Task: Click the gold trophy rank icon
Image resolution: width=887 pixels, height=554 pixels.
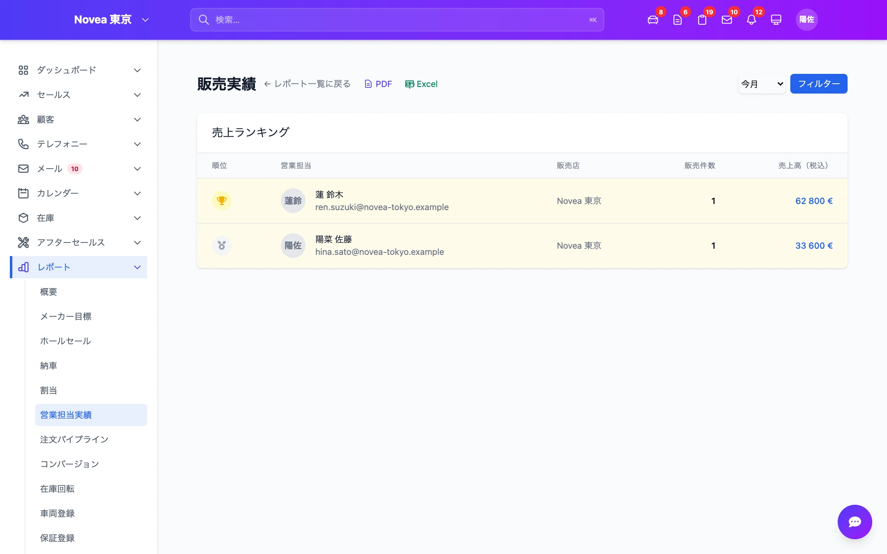Action: point(222,201)
